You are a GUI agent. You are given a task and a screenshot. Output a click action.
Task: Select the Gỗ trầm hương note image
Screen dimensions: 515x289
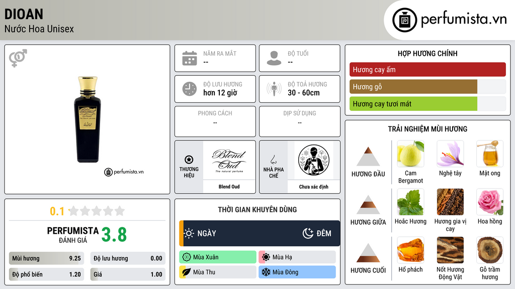pyautogui.click(x=490, y=250)
